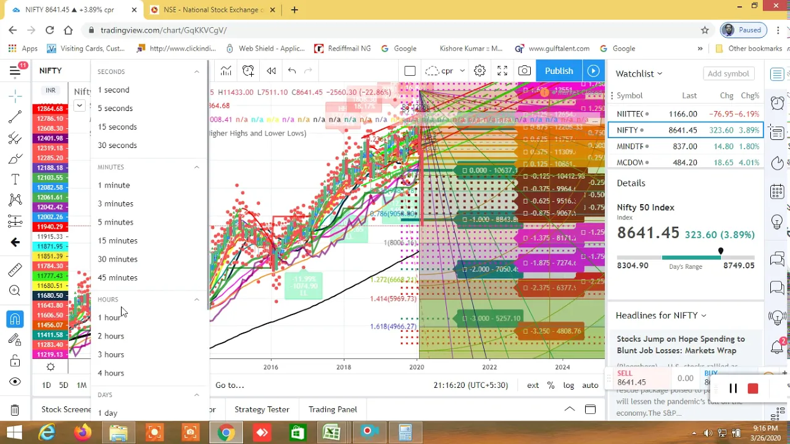This screenshot has height=444, width=790.
Task: Click the trash remove drawings icon
Action: pyautogui.click(x=15, y=410)
